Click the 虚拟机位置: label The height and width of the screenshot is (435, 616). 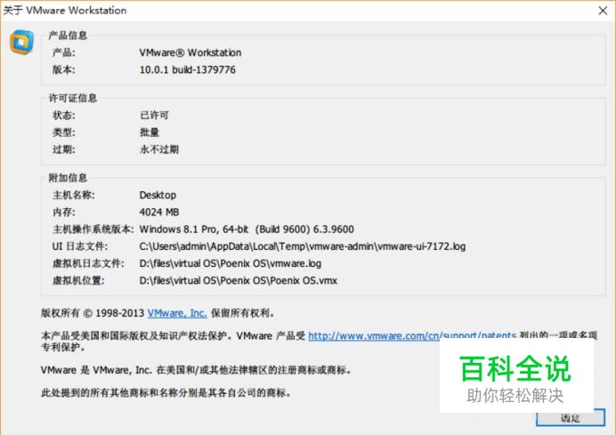tap(78, 281)
